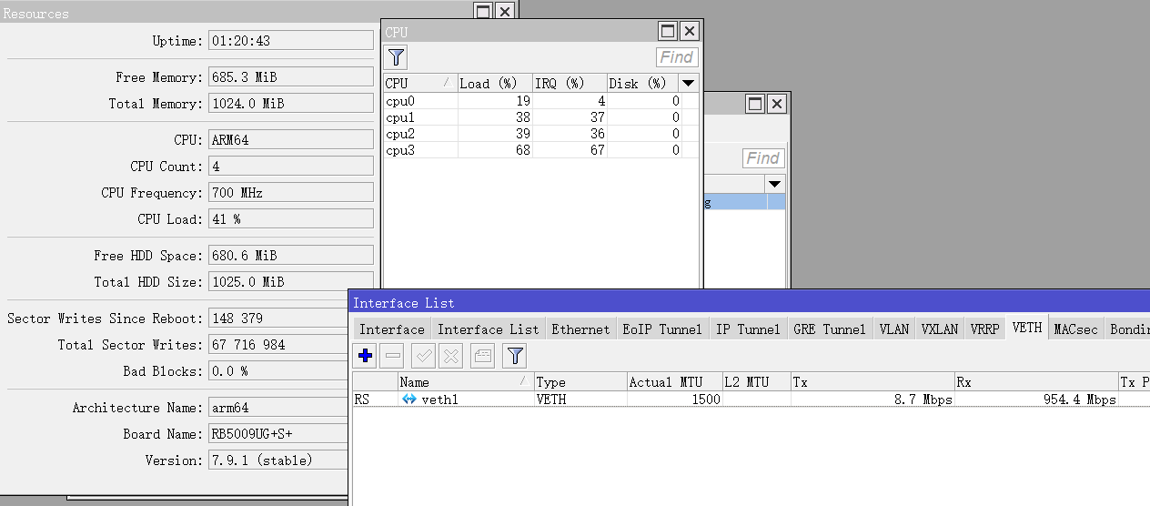Click the remove (minus) toolbar button
1150x506 pixels.
tap(393, 356)
